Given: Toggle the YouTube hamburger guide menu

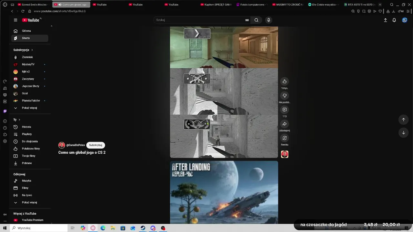Looking at the screenshot, I should [x=15, y=20].
